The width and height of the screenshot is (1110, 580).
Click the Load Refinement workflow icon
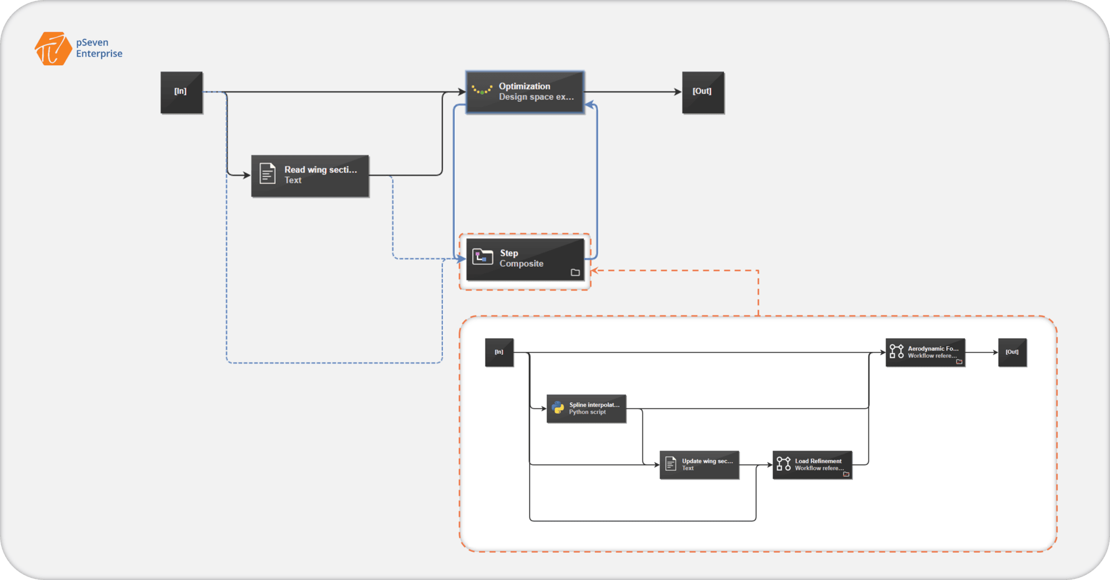coord(783,464)
